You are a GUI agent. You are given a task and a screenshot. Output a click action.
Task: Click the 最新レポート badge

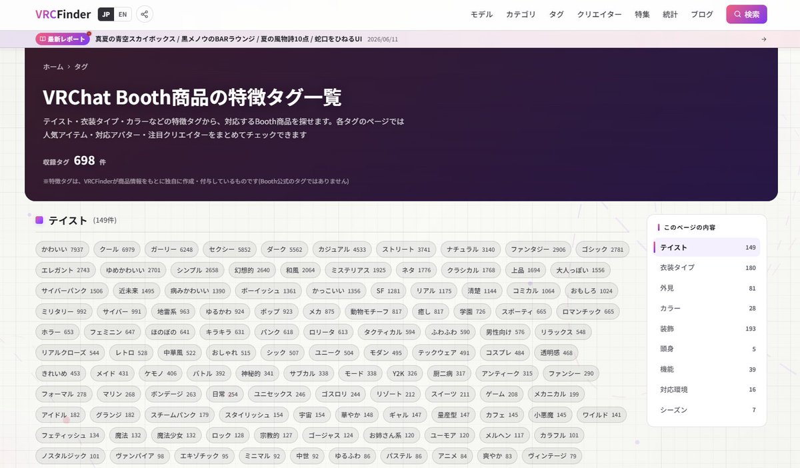point(62,39)
